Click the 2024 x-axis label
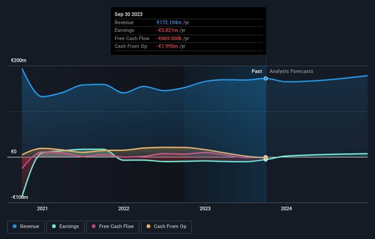This screenshot has height=239, width=375. tap(286, 209)
